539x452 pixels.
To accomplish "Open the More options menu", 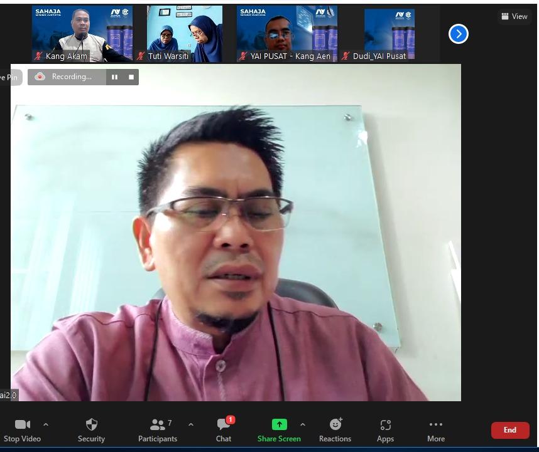I will [x=435, y=425].
